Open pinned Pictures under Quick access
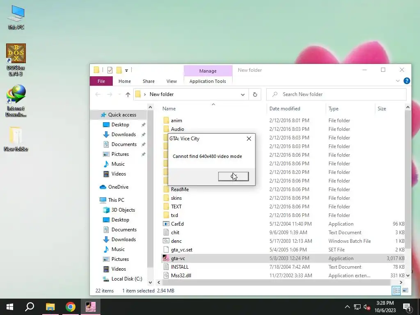Screen dimensions: 420x315 120,154
